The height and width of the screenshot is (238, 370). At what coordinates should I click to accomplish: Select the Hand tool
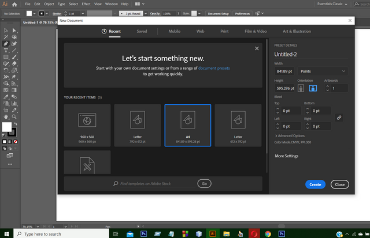pyautogui.click(x=6, y=116)
